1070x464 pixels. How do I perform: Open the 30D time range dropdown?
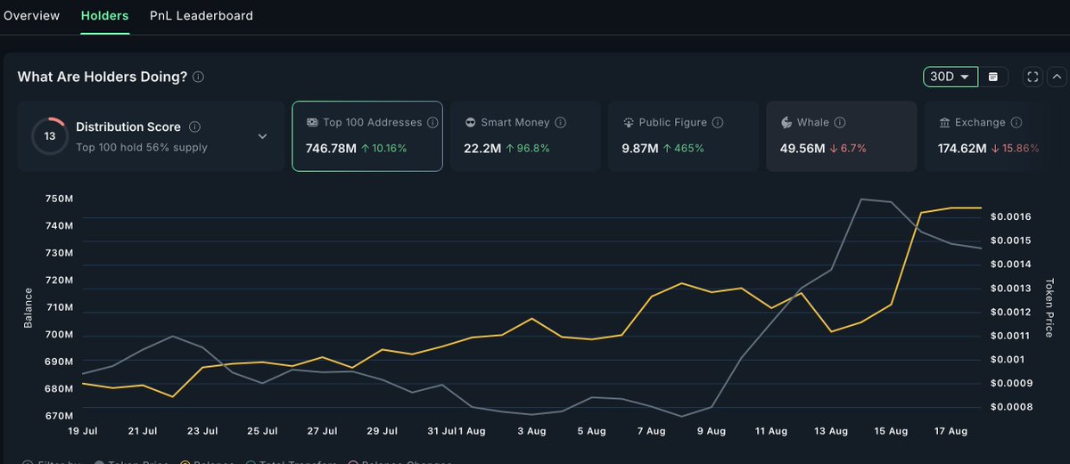tap(951, 77)
